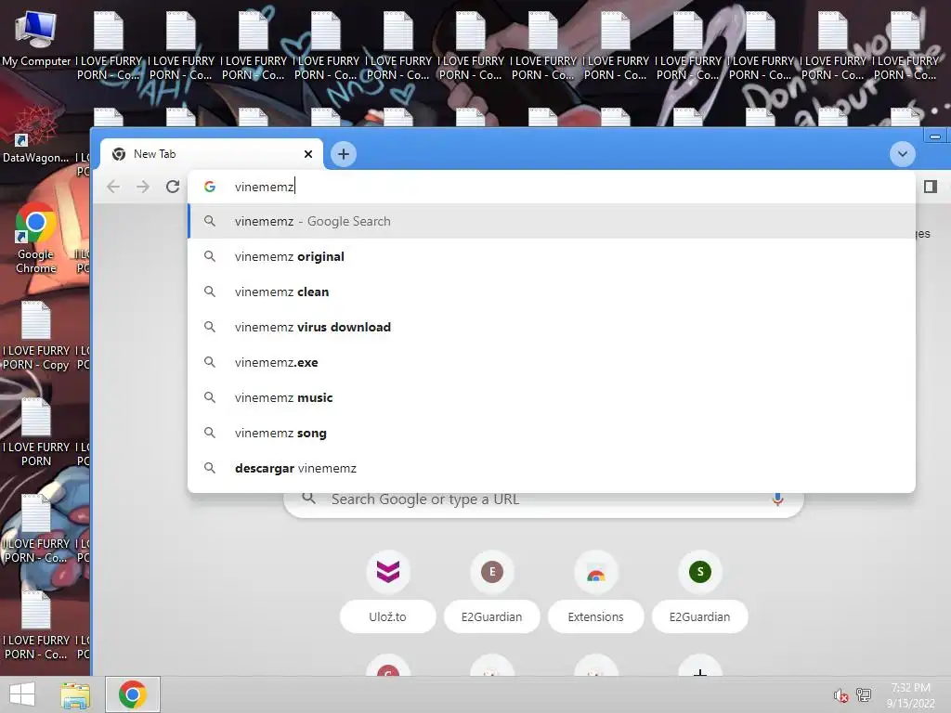Click the Chrome back arrow
Viewport: 951px width, 713px height.
pyautogui.click(x=113, y=187)
